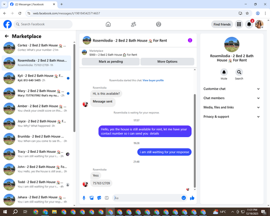This screenshot has height=216, width=270.
Task: Open Chrome profile icon in toolbar
Action: (x=258, y=13)
